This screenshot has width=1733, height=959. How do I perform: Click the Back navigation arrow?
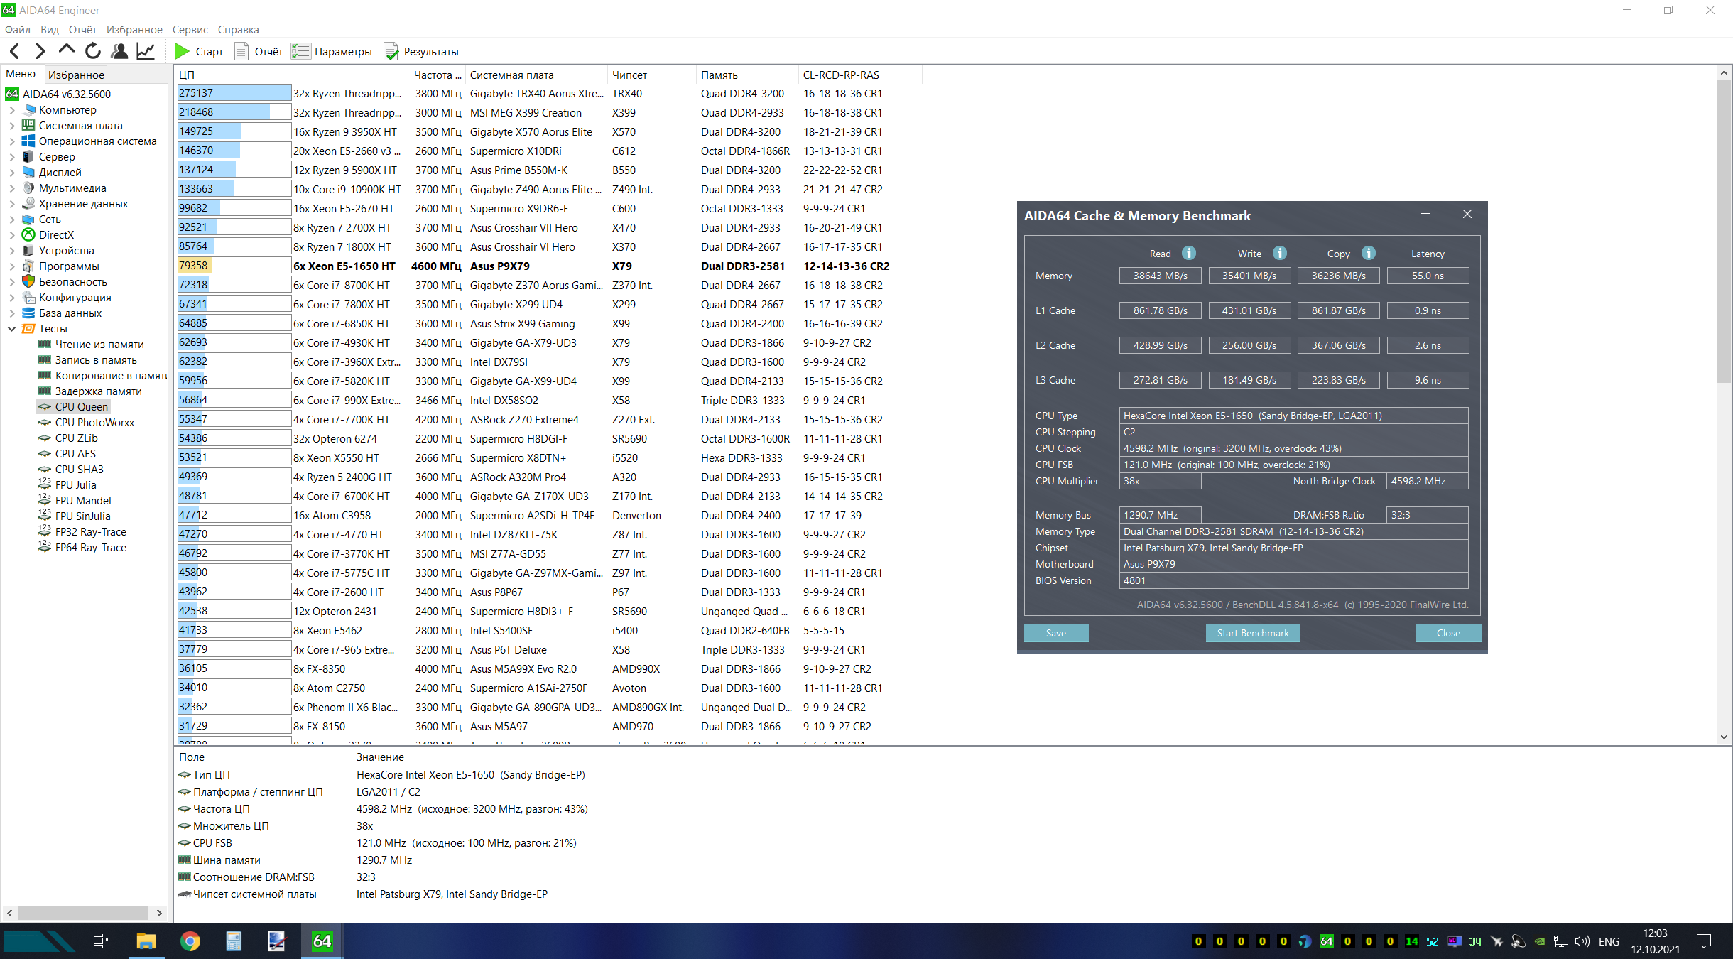(x=15, y=51)
